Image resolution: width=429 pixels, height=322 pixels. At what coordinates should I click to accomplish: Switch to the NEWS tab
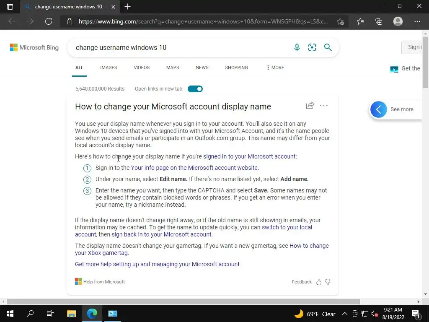coord(202,68)
